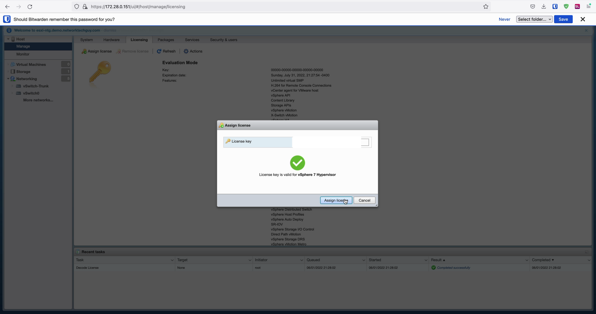Screen dimensions: 596x314
Task: Switch to the Packages tab
Action: (166, 40)
